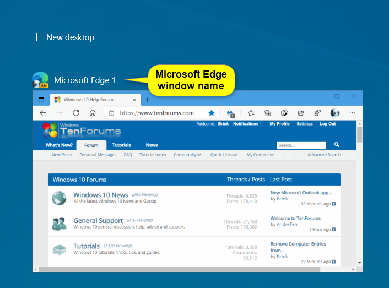Switch to the News tab
The image size is (389, 288).
(152, 145)
